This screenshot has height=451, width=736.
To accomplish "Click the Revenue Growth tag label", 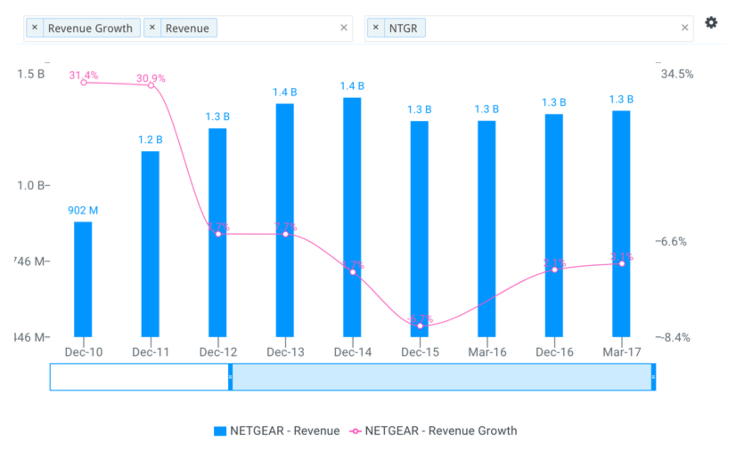I will tap(90, 28).
